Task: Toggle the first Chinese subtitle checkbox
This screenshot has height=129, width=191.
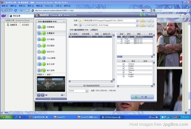Action: [123, 64]
